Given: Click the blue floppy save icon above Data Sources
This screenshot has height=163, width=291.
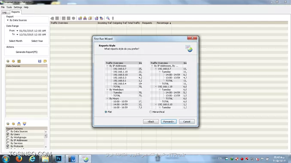Looking at the screenshot, I should tap(39, 61).
